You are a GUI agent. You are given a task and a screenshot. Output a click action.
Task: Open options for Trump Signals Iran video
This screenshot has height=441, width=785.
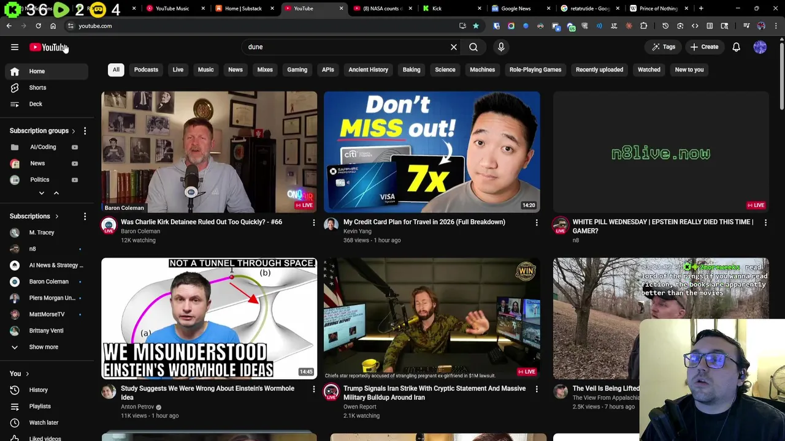537,389
